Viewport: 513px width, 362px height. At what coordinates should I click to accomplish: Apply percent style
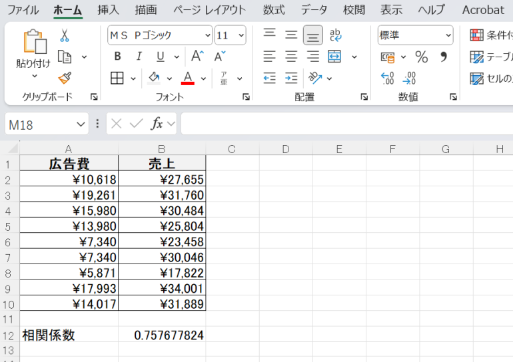421,57
